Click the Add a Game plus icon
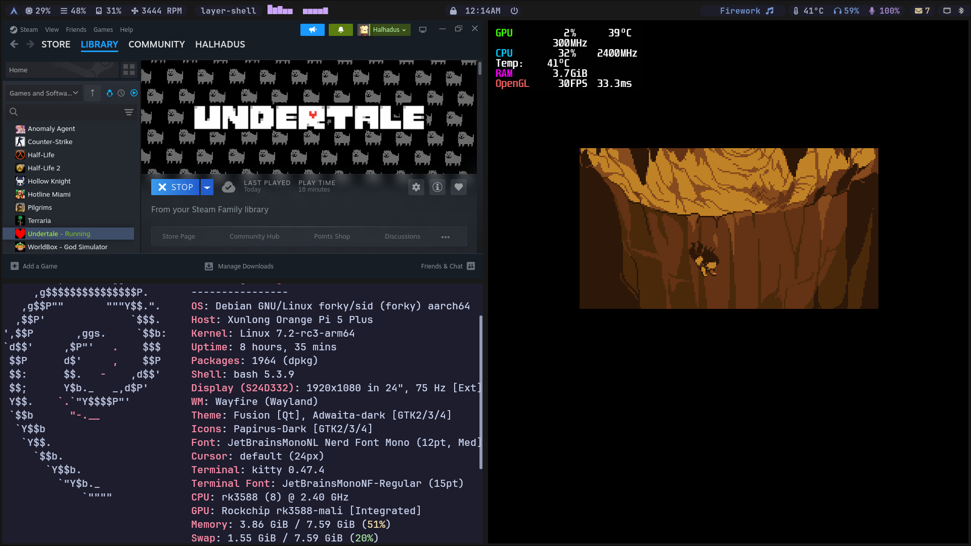Screen dimensions: 971x546 [15, 266]
